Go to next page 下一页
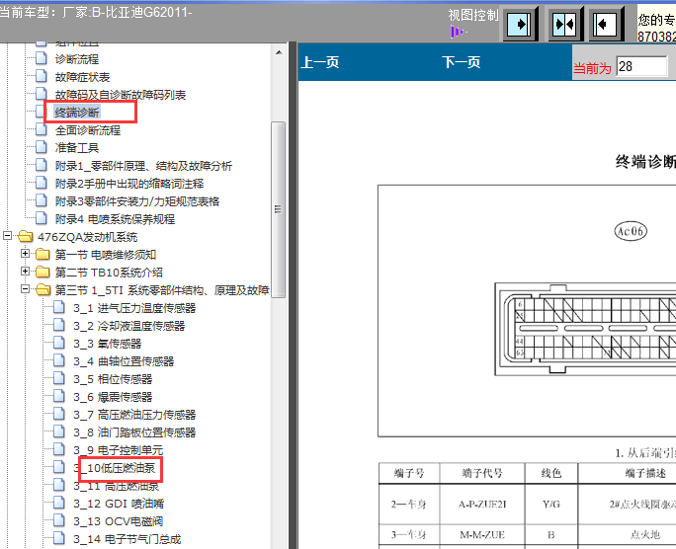The height and width of the screenshot is (549, 676). pos(462,62)
